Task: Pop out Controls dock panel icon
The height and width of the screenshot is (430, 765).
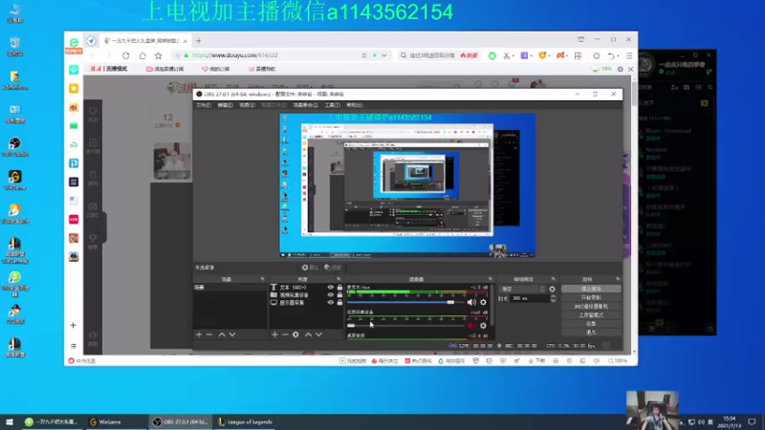Action: point(618,279)
